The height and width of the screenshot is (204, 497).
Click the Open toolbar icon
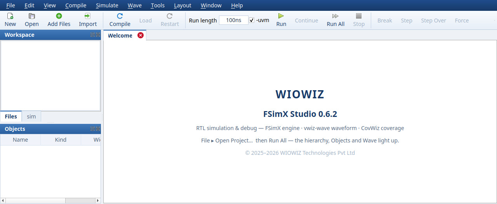(x=32, y=16)
